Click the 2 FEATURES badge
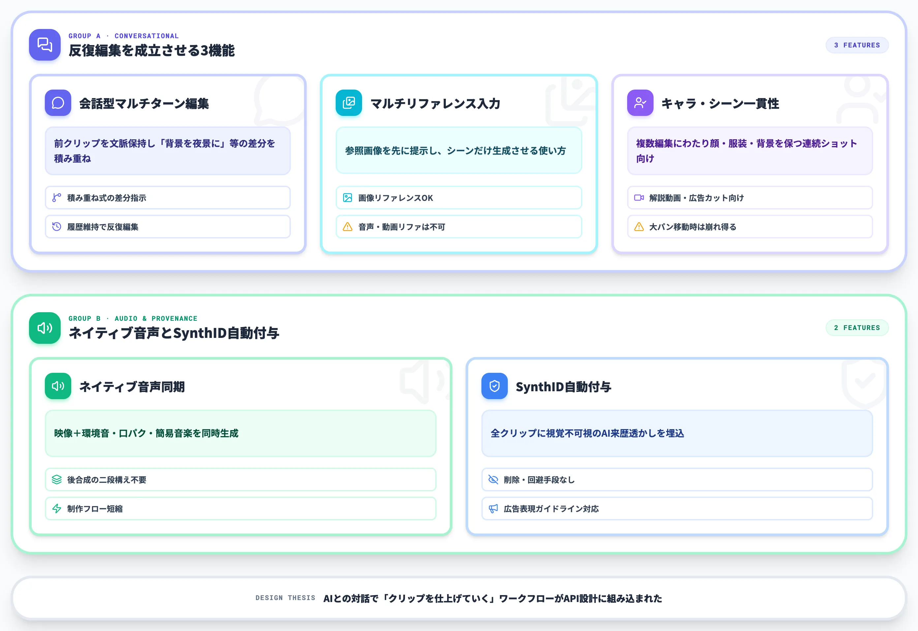Screen dimensions: 918x631 click(x=857, y=328)
